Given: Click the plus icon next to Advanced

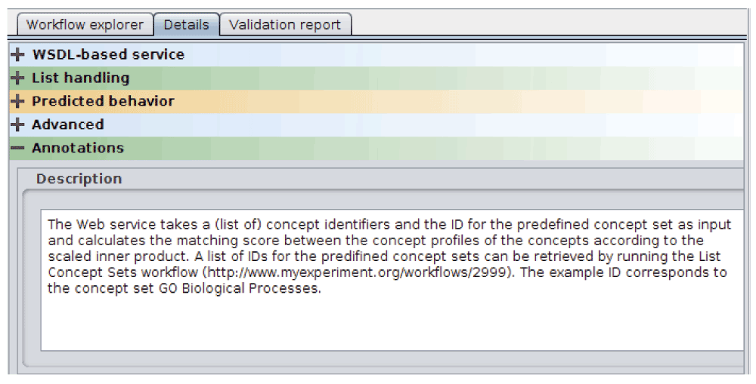Looking at the screenshot, I should (17, 125).
